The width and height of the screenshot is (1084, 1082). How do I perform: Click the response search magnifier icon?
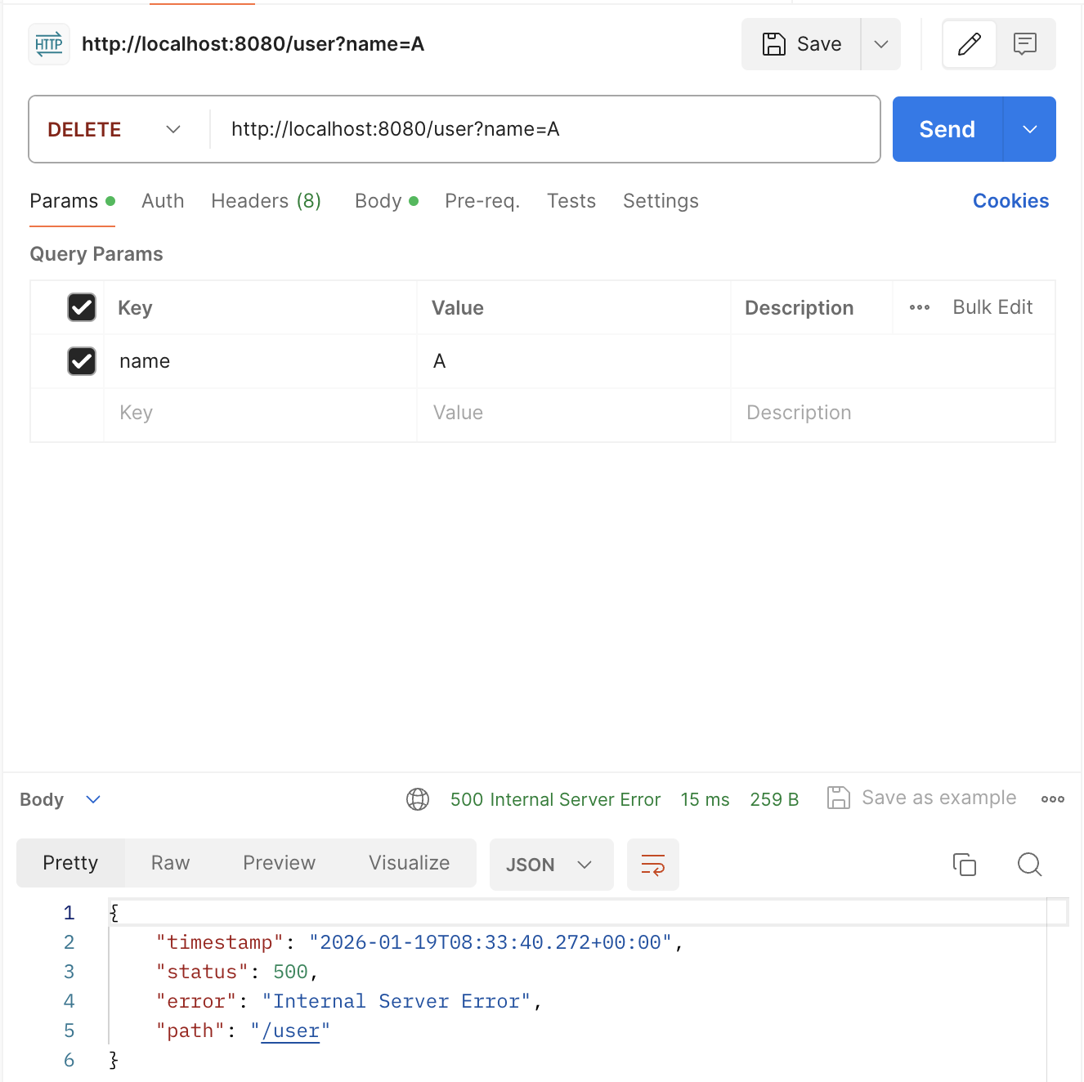pos(1030,865)
